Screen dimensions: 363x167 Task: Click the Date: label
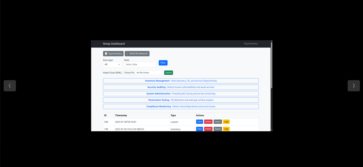click(127, 60)
